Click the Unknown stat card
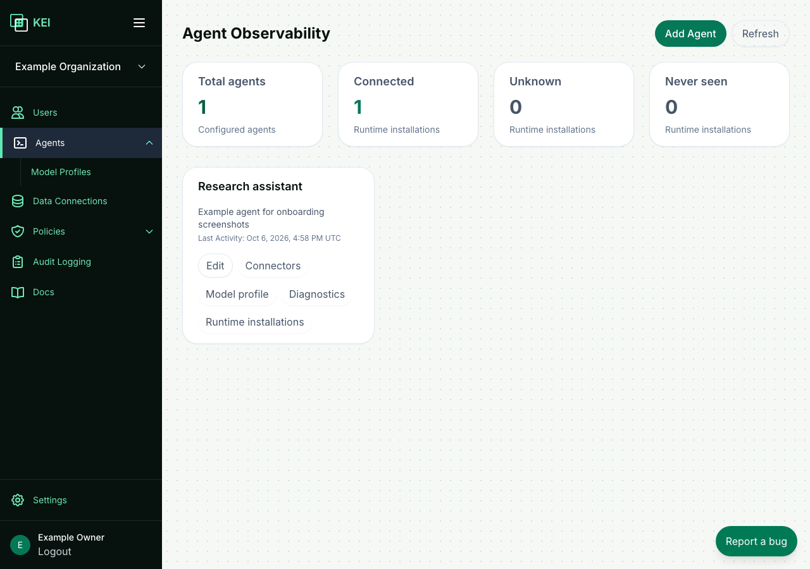This screenshot has width=810, height=569. tap(564, 104)
